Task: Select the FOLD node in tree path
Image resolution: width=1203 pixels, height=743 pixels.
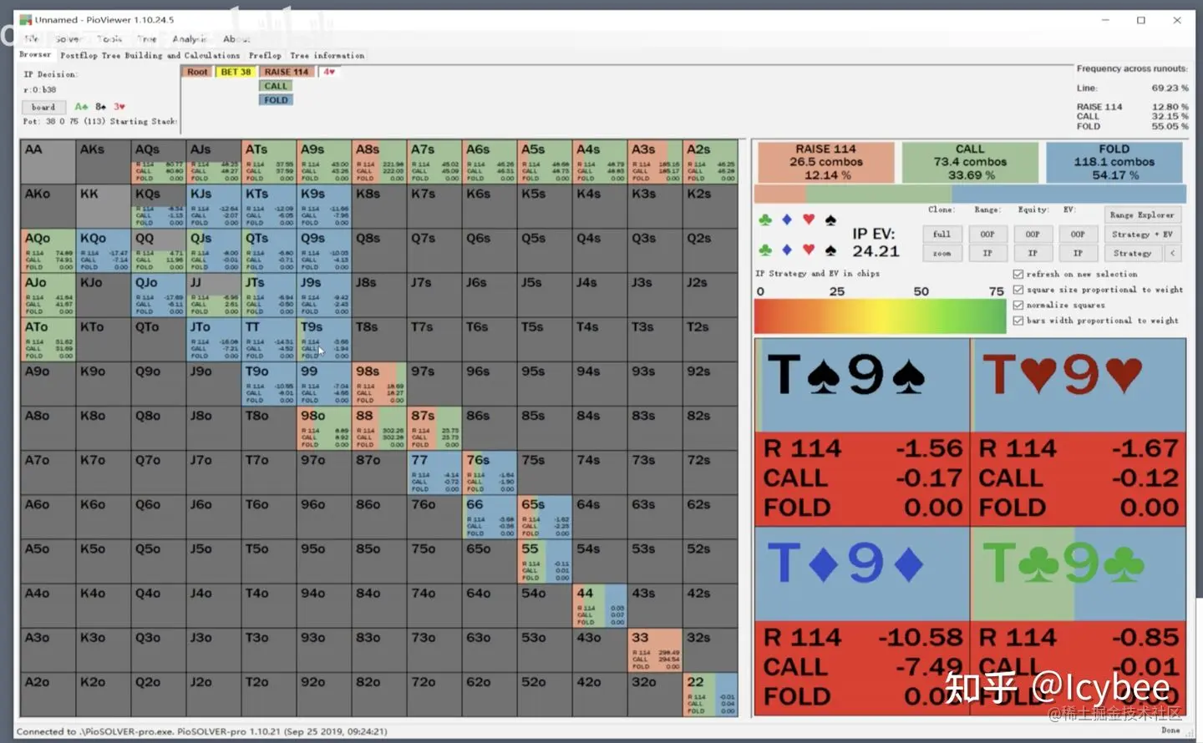Action: pos(276,99)
